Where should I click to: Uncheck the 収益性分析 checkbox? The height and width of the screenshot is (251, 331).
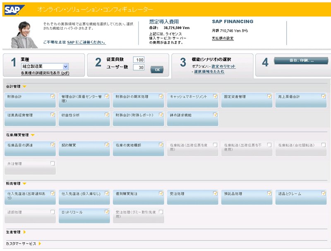107,115
